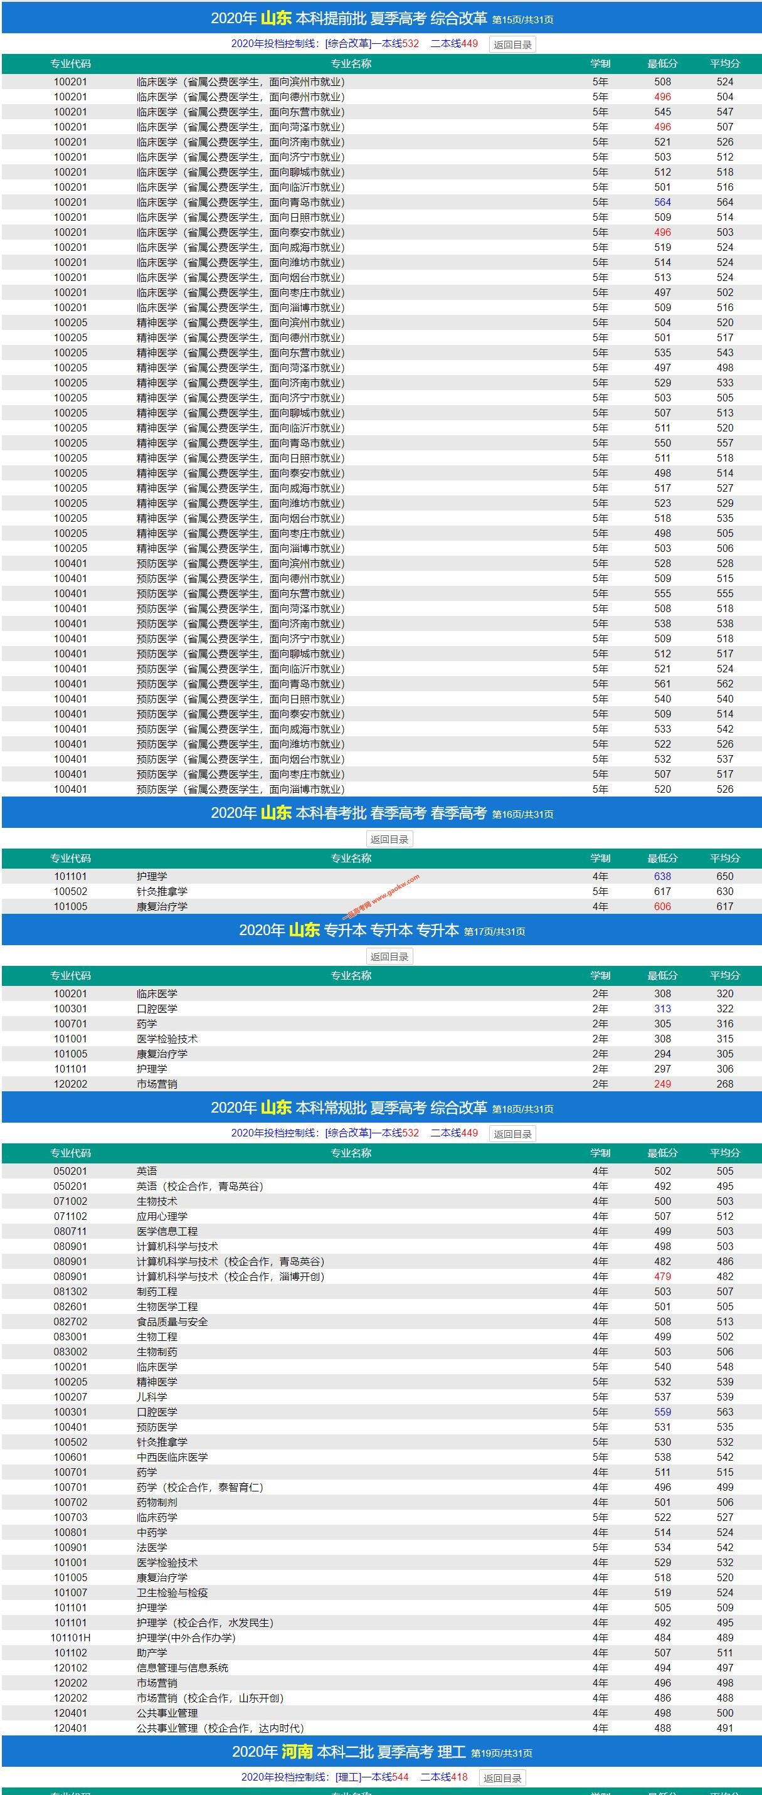Select row 护理学（校企合作，水发民生）

click(x=382, y=1623)
